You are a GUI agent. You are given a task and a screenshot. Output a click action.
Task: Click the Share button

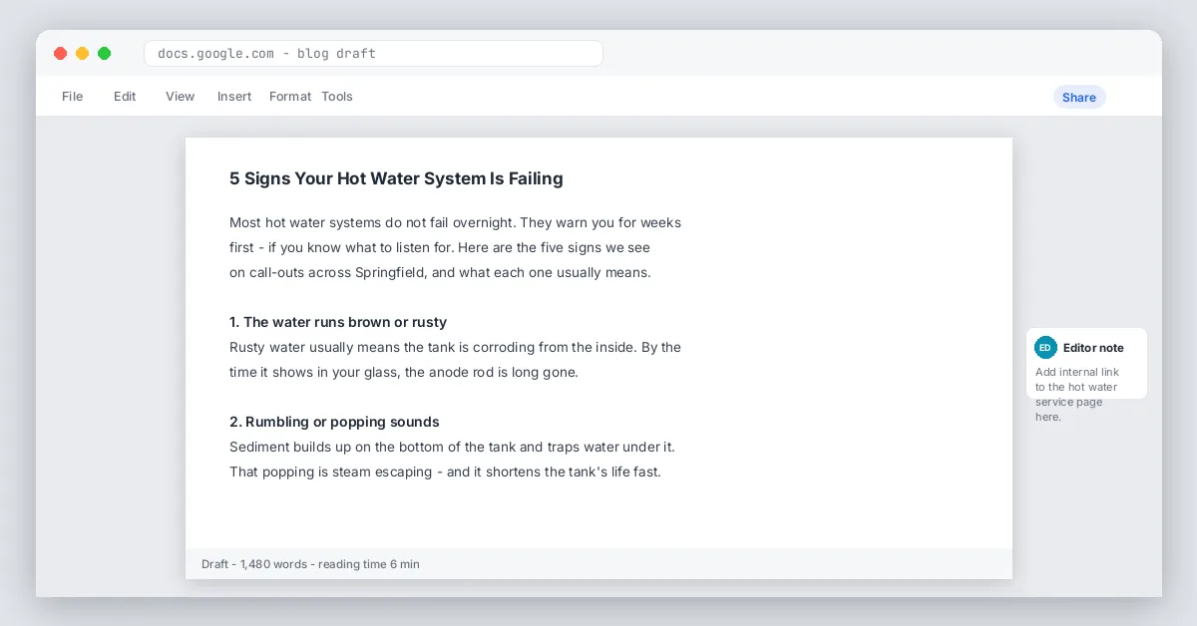pyautogui.click(x=1079, y=97)
